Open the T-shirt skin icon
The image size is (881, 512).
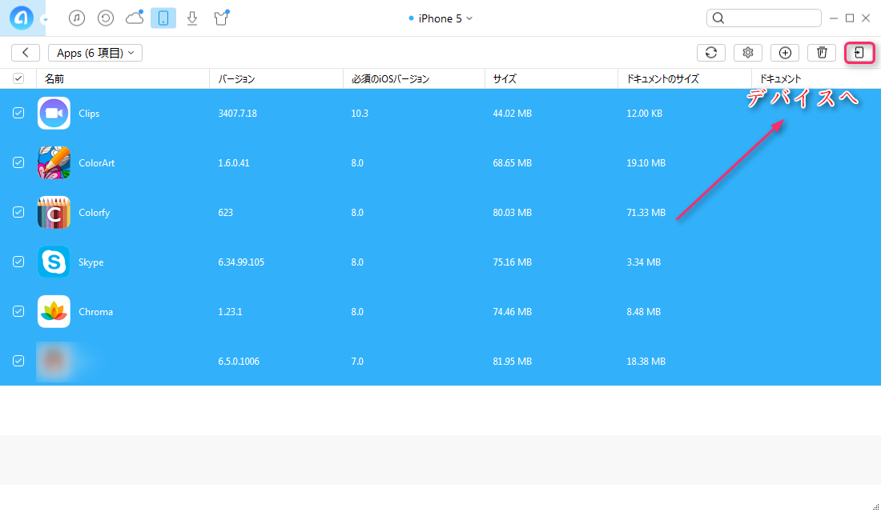pos(221,18)
